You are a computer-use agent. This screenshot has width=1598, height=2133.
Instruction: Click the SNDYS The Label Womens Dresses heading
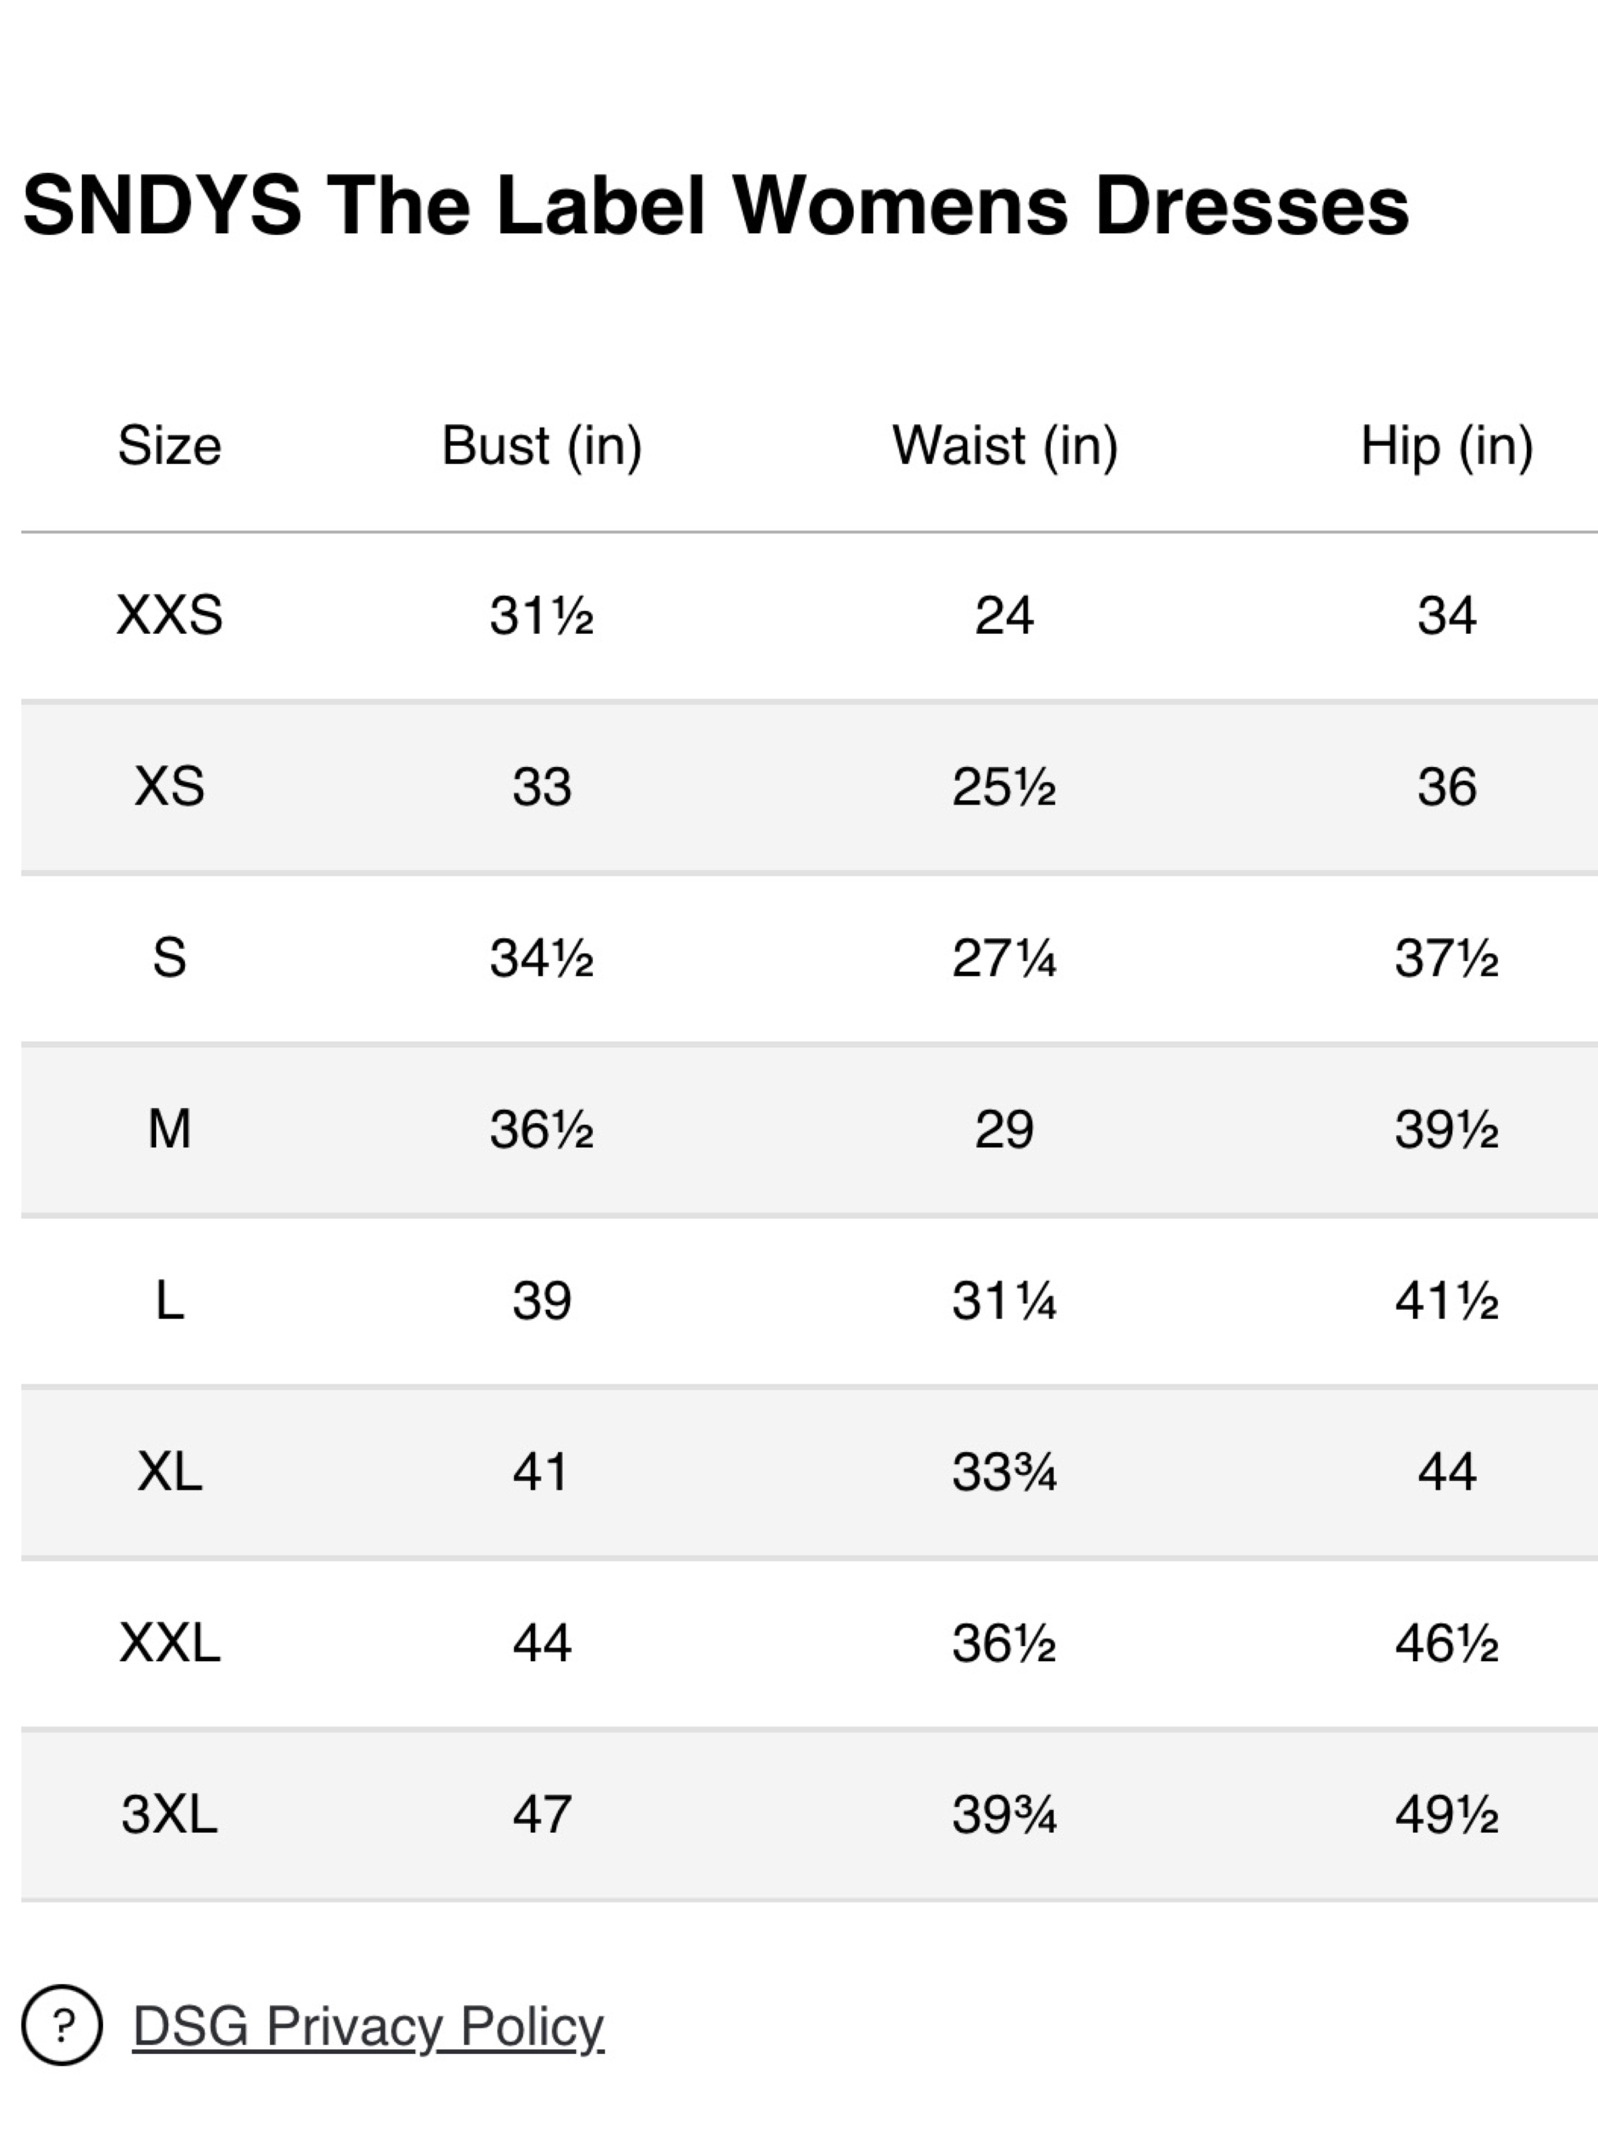coord(716,205)
